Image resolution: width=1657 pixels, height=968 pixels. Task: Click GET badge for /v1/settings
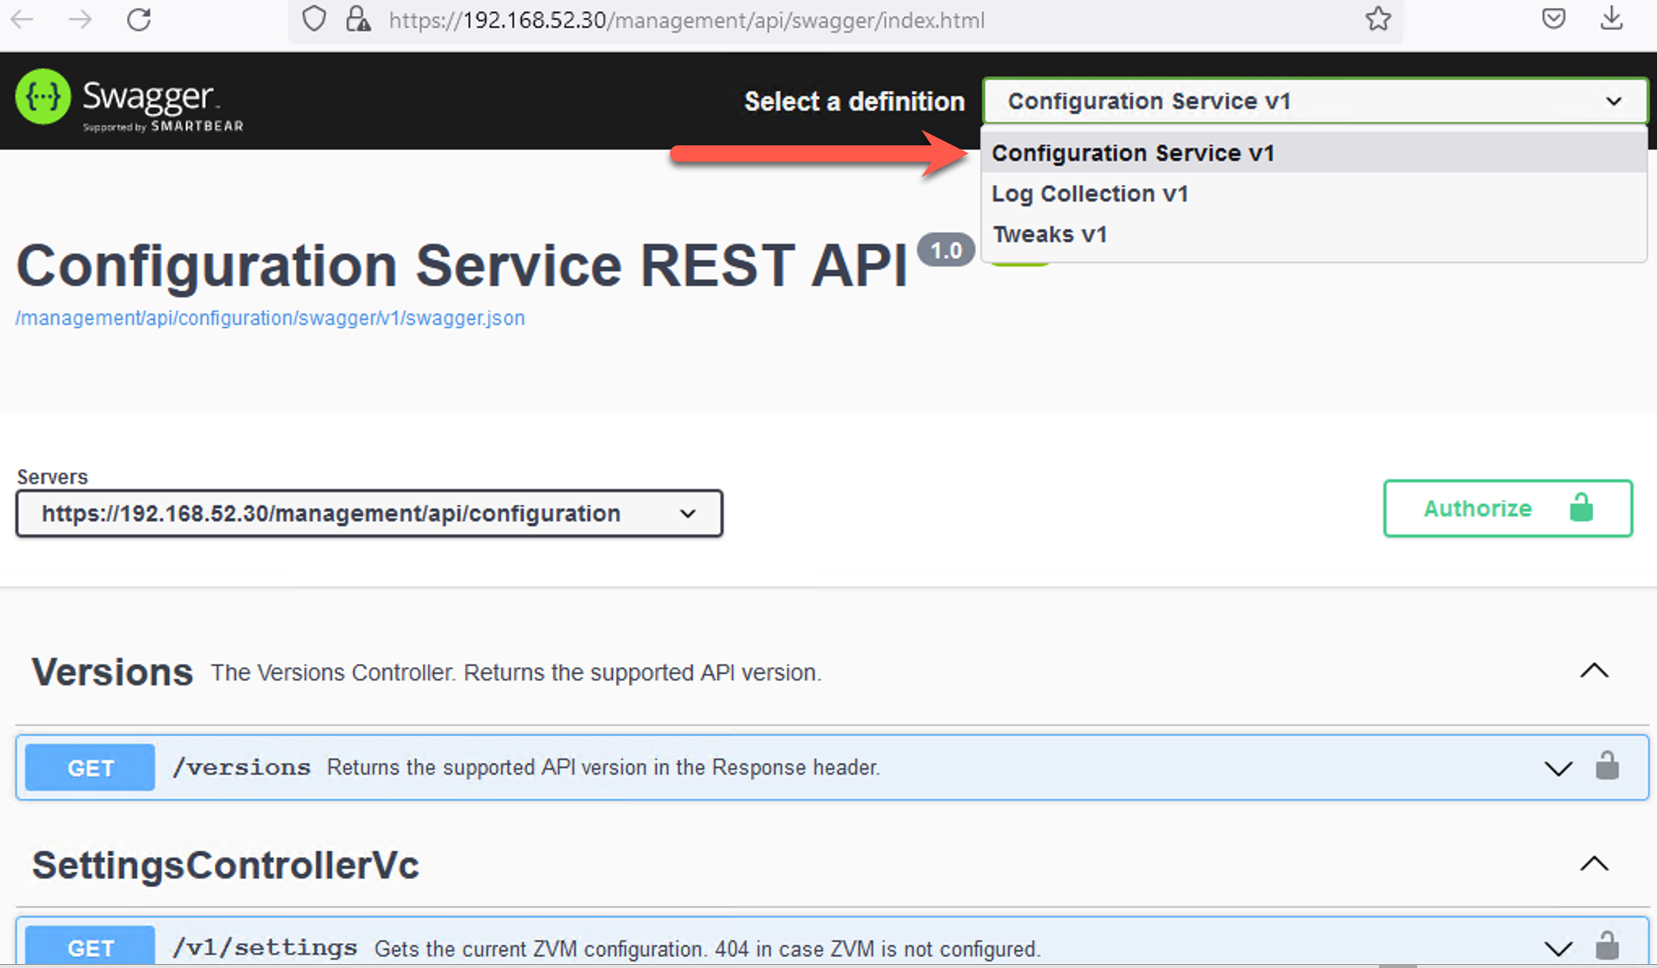click(90, 947)
